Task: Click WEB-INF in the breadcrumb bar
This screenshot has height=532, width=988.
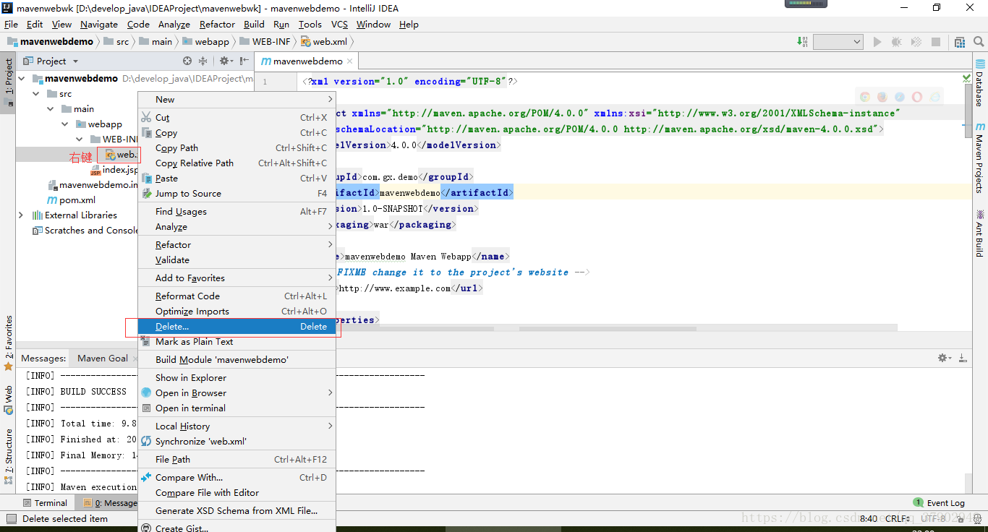Action: (x=265, y=42)
